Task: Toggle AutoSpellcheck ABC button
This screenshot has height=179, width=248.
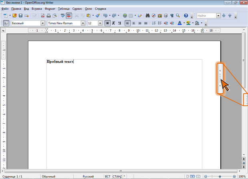Action: pos(69,16)
